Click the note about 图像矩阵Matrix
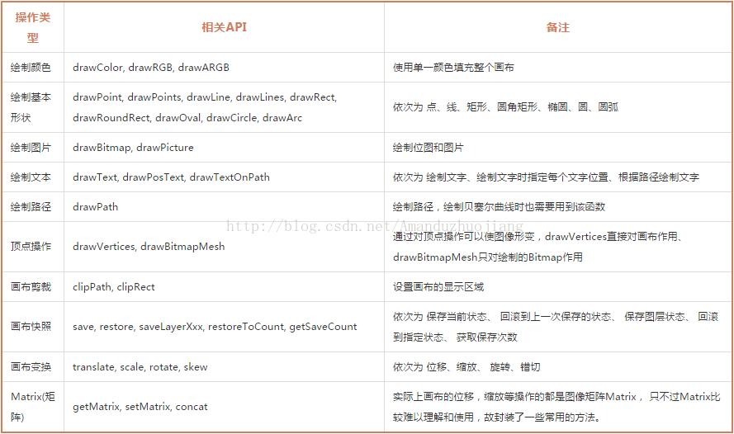The height and width of the screenshot is (434, 734). pos(556,407)
